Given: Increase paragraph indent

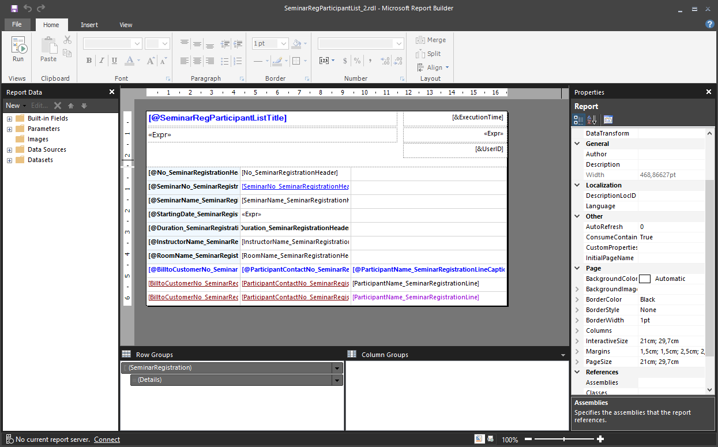Looking at the screenshot, I should [x=238, y=43].
